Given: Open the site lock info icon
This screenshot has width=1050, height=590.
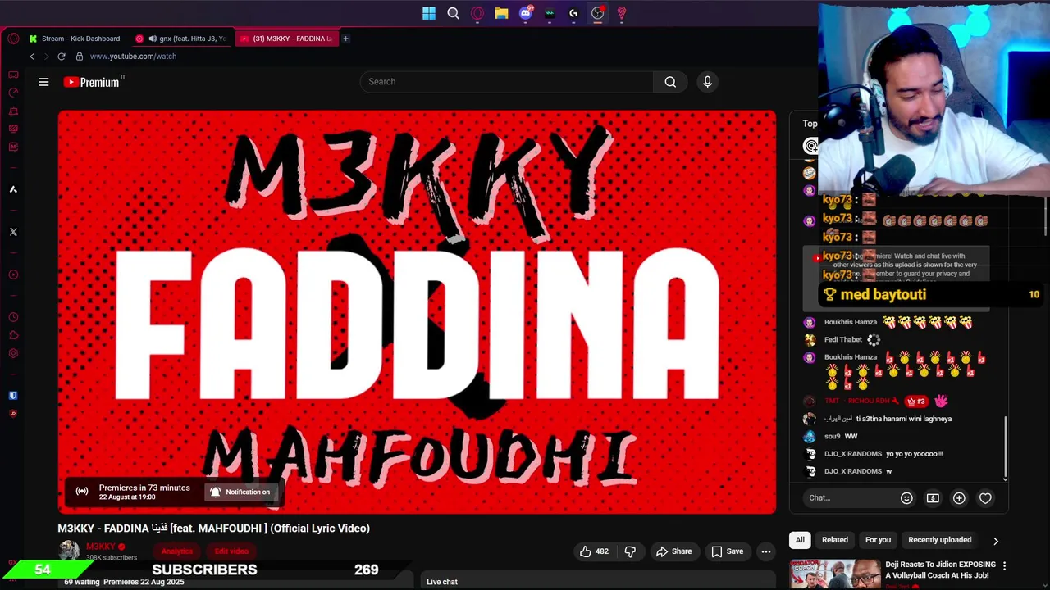Looking at the screenshot, I should tap(79, 57).
